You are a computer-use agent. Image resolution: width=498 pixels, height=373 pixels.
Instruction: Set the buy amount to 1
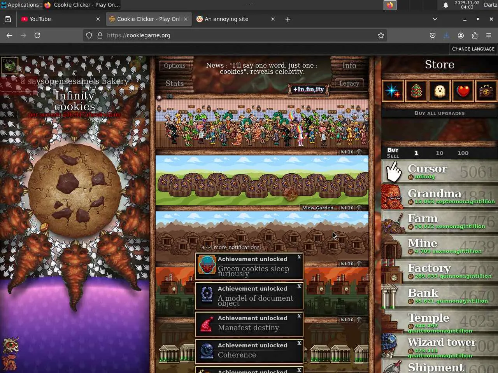click(x=416, y=153)
